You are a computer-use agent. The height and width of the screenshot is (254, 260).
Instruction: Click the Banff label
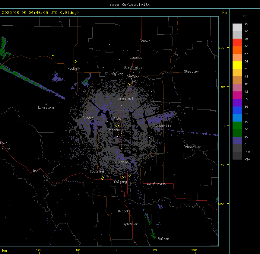[x=37, y=171]
